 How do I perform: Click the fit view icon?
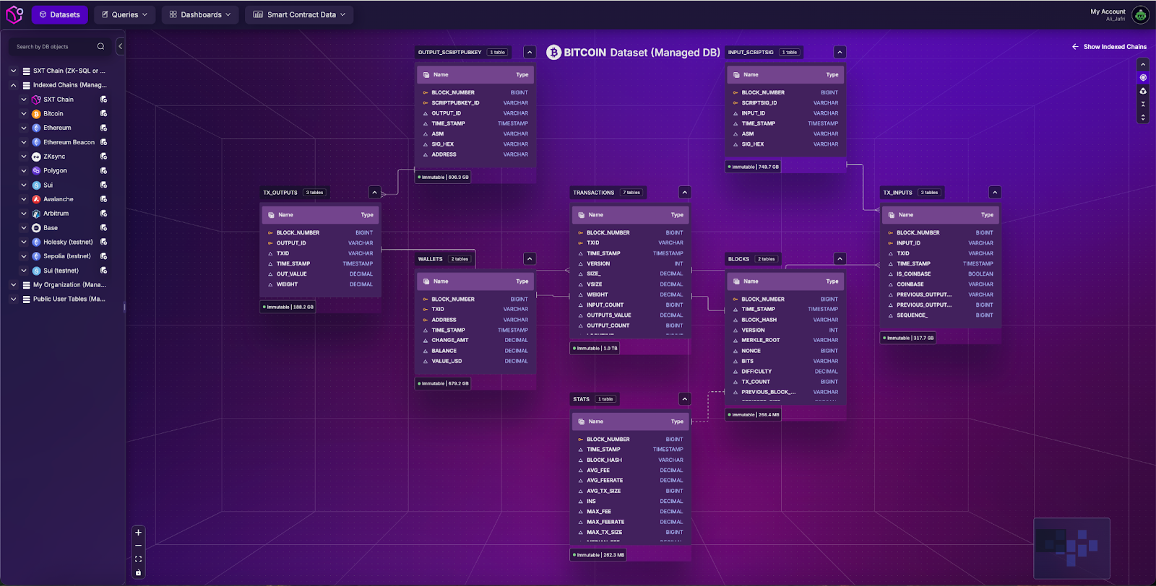pos(138,559)
